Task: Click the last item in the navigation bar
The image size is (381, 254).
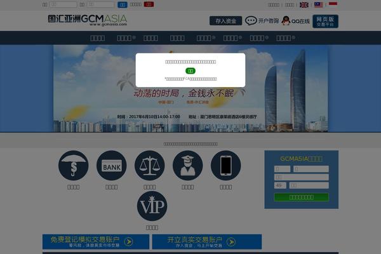Action: click(286, 38)
